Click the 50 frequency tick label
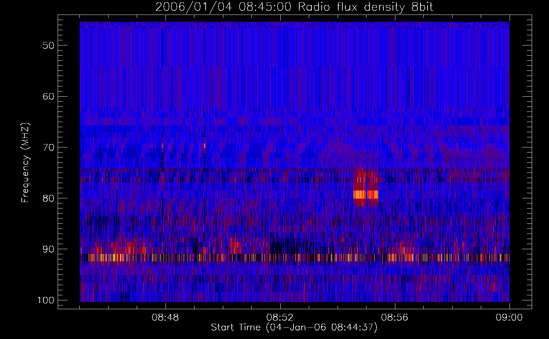 pyautogui.click(x=49, y=45)
